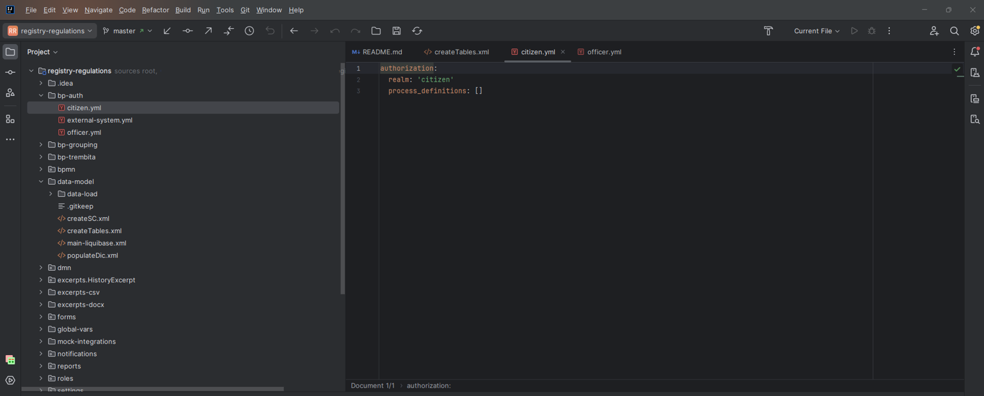The height and width of the screenshot is (396, 984).
Task: Show more tool windows via left-bar ellipsis
Action: click(10, 139)
